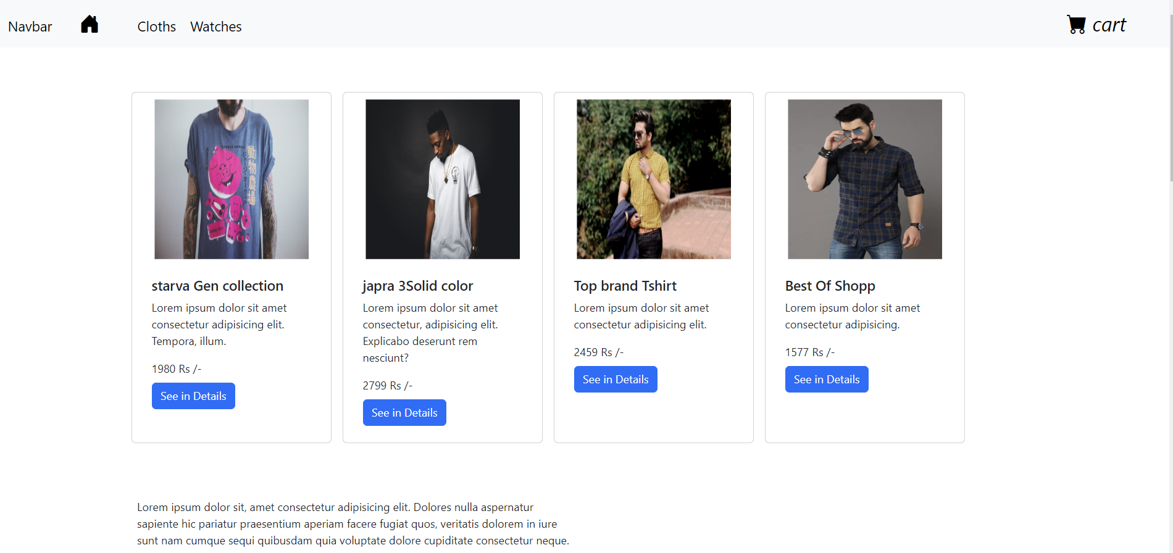The image size is (1173, 553).
Task: Click the Navbar brand text
Action: point(30,27)
